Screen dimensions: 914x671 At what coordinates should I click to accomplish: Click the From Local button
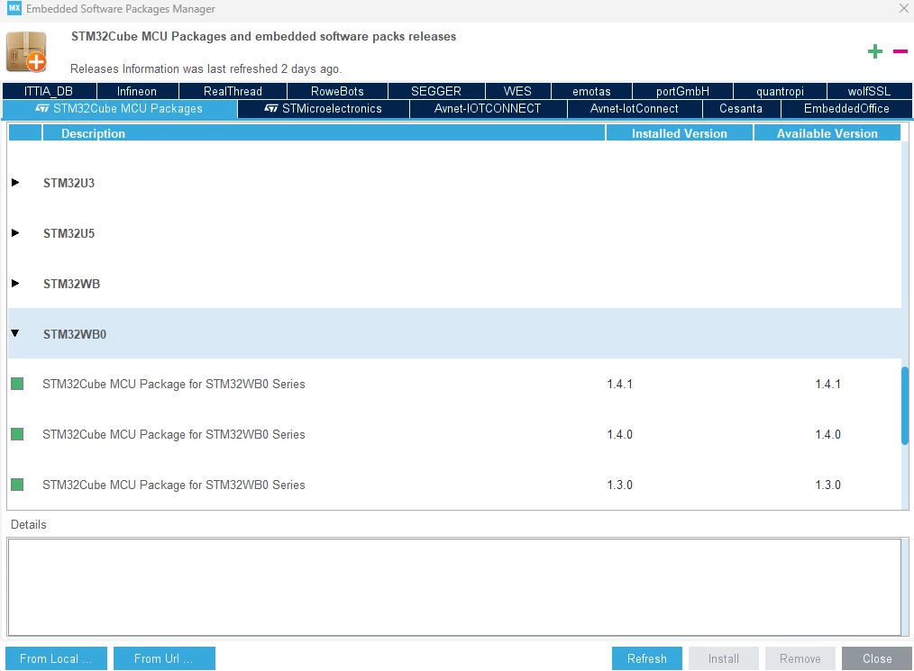pos(56,658)
